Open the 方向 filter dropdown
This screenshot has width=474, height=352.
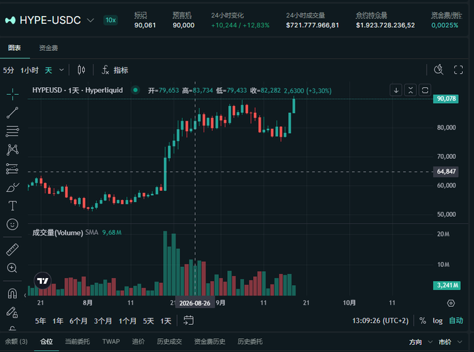pos(420,342)
